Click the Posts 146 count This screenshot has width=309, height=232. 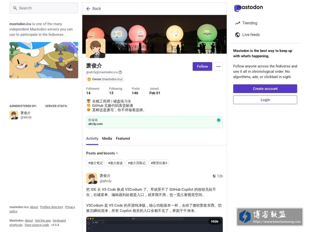[135, 91]
